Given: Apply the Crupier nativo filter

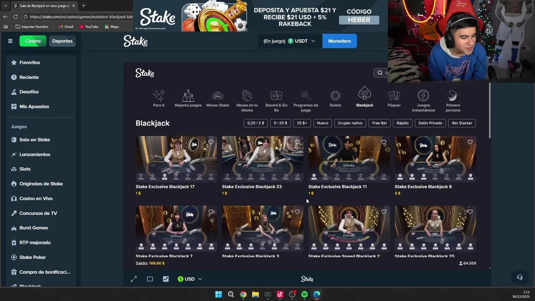Looking at the screenshot, I should click(350, 123).
